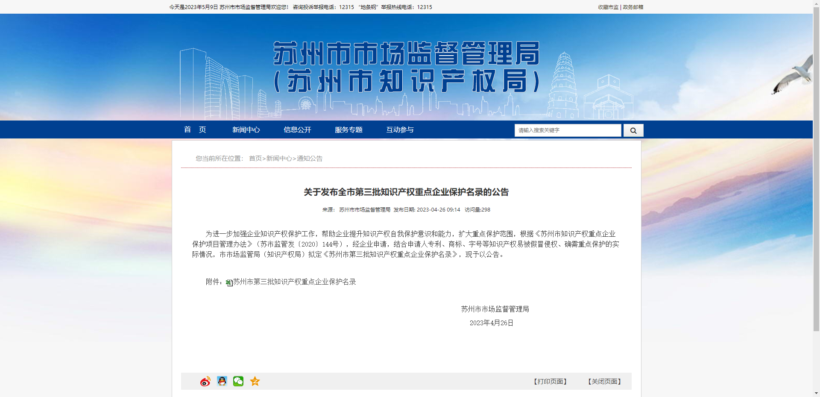Image resolution: width=820 pixels, height=397 pixels.
Task: Go to 首页 in breadcrumb
Action: (255, 159)
